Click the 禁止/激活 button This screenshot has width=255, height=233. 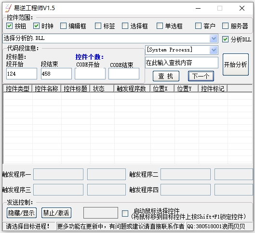56,213
